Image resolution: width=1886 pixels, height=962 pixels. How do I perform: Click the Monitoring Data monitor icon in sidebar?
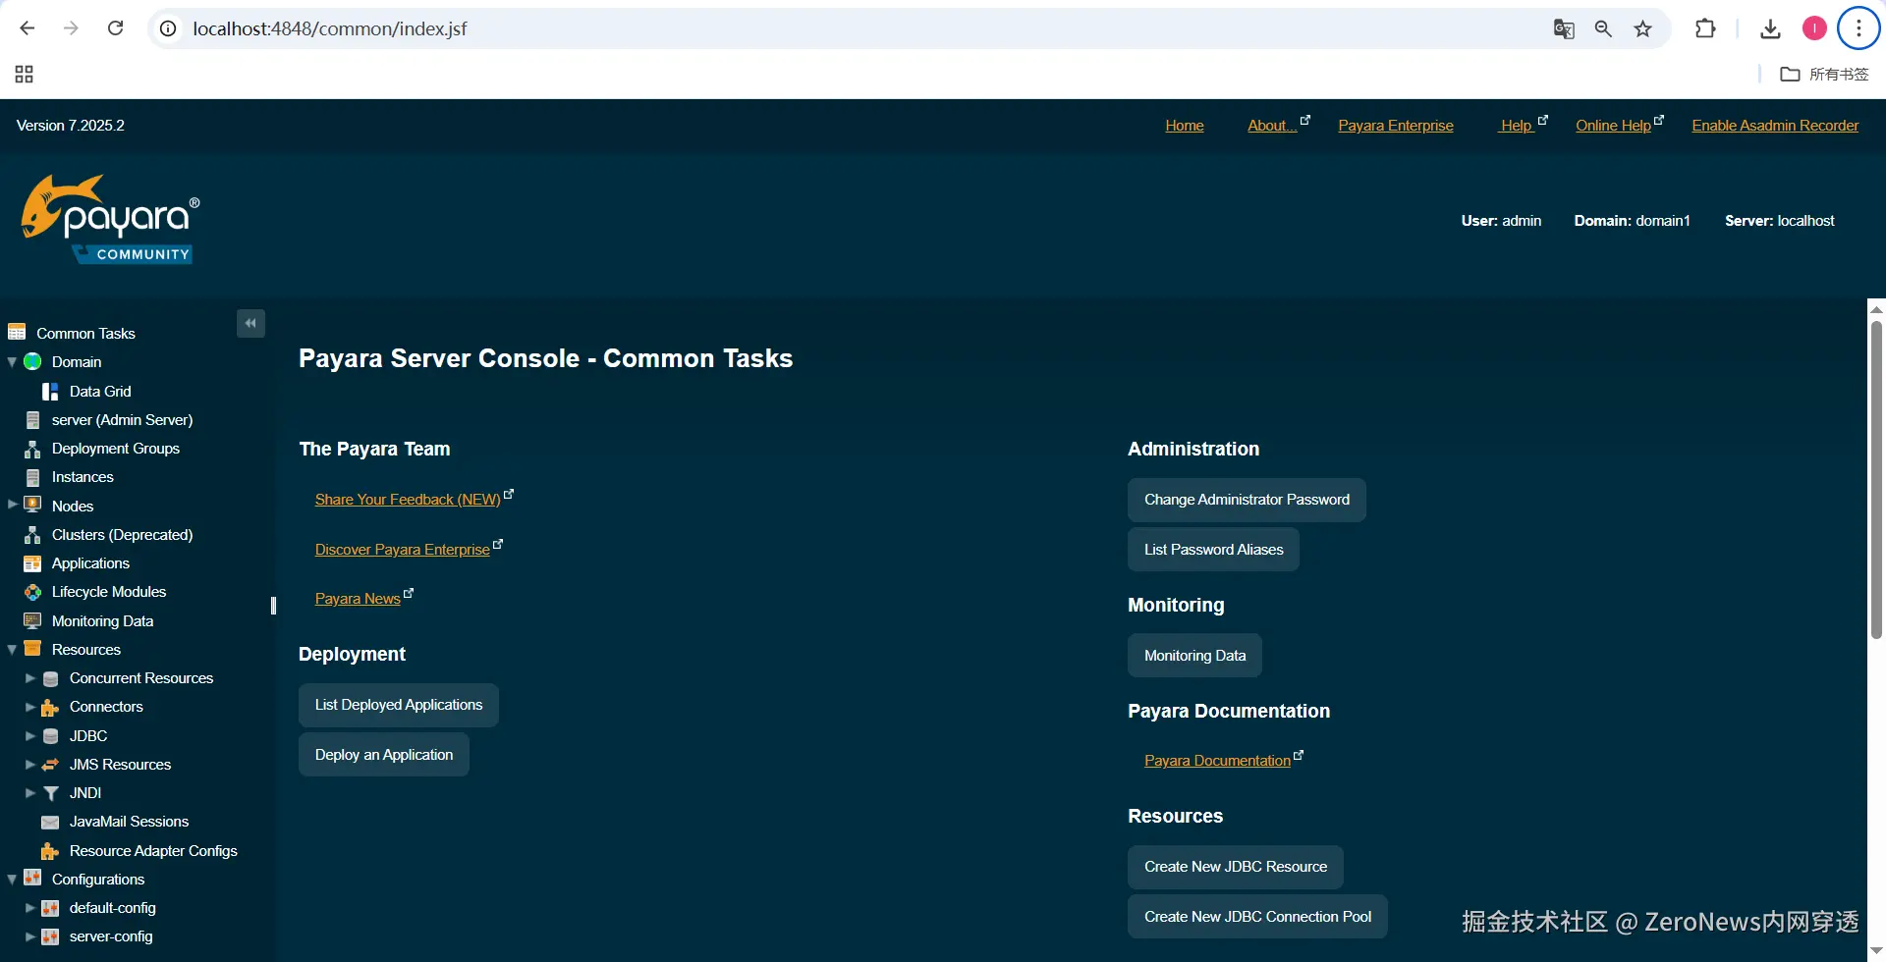32,620
